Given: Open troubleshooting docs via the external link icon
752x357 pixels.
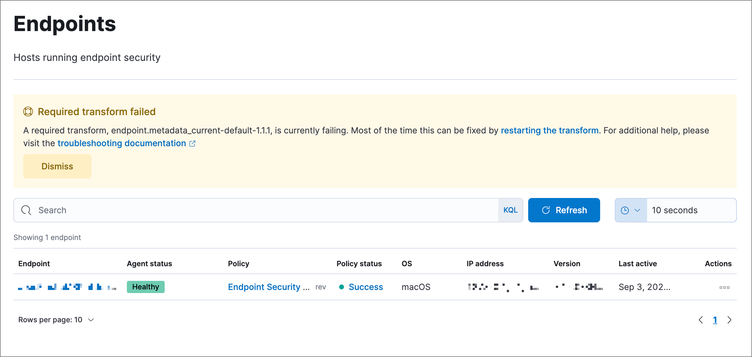Looking at the screenshot, I should (x=192, y=143).
